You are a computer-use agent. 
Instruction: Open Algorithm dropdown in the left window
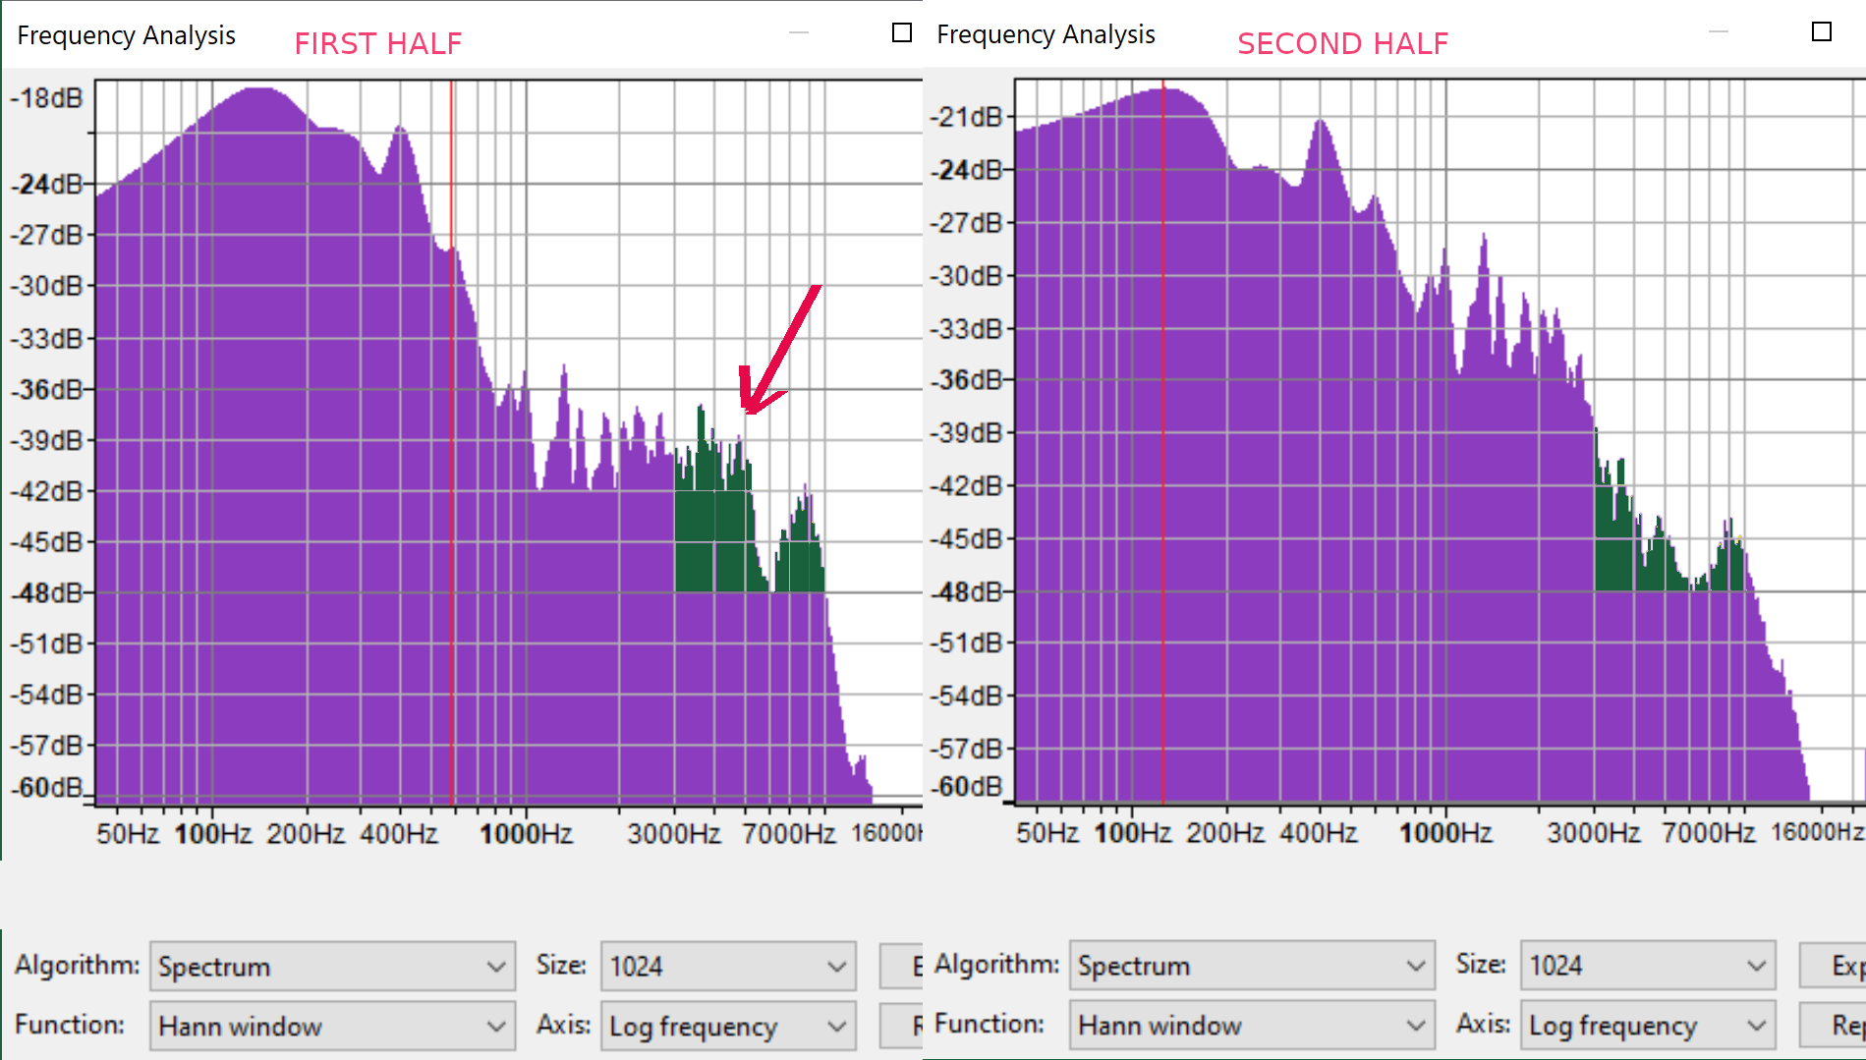pos(332,967)
